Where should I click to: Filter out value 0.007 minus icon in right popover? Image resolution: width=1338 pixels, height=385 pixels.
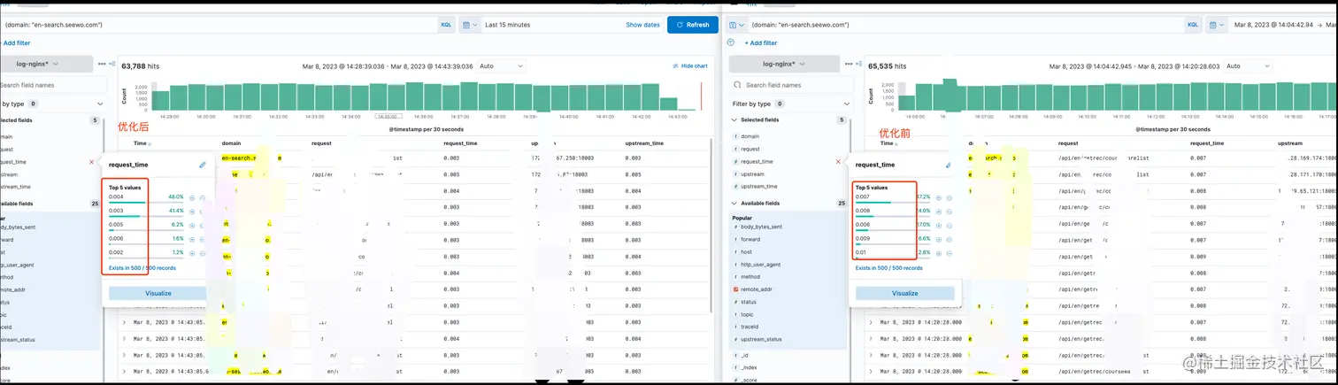[949, 197]
